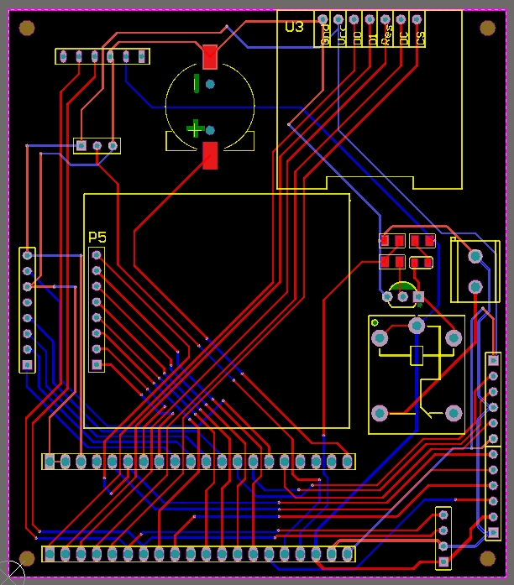Select the relay's bottom-right pad

tap(454, 413)
